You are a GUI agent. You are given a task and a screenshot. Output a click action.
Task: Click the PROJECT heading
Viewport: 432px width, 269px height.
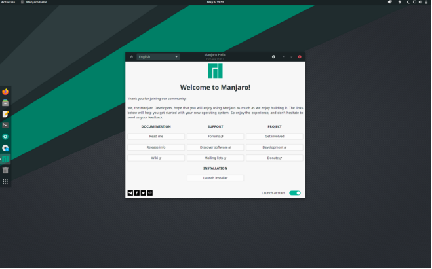(275, 126)
